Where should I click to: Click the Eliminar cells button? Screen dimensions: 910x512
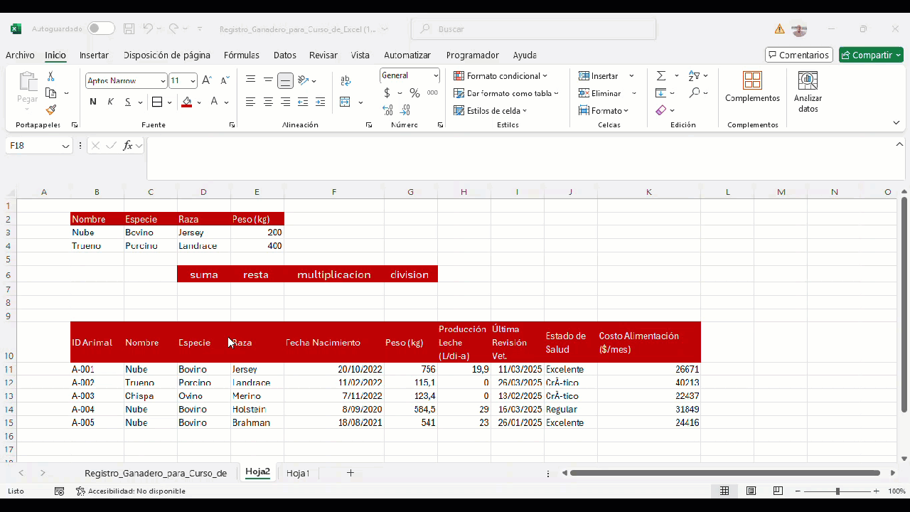click(x=599, y=93)
